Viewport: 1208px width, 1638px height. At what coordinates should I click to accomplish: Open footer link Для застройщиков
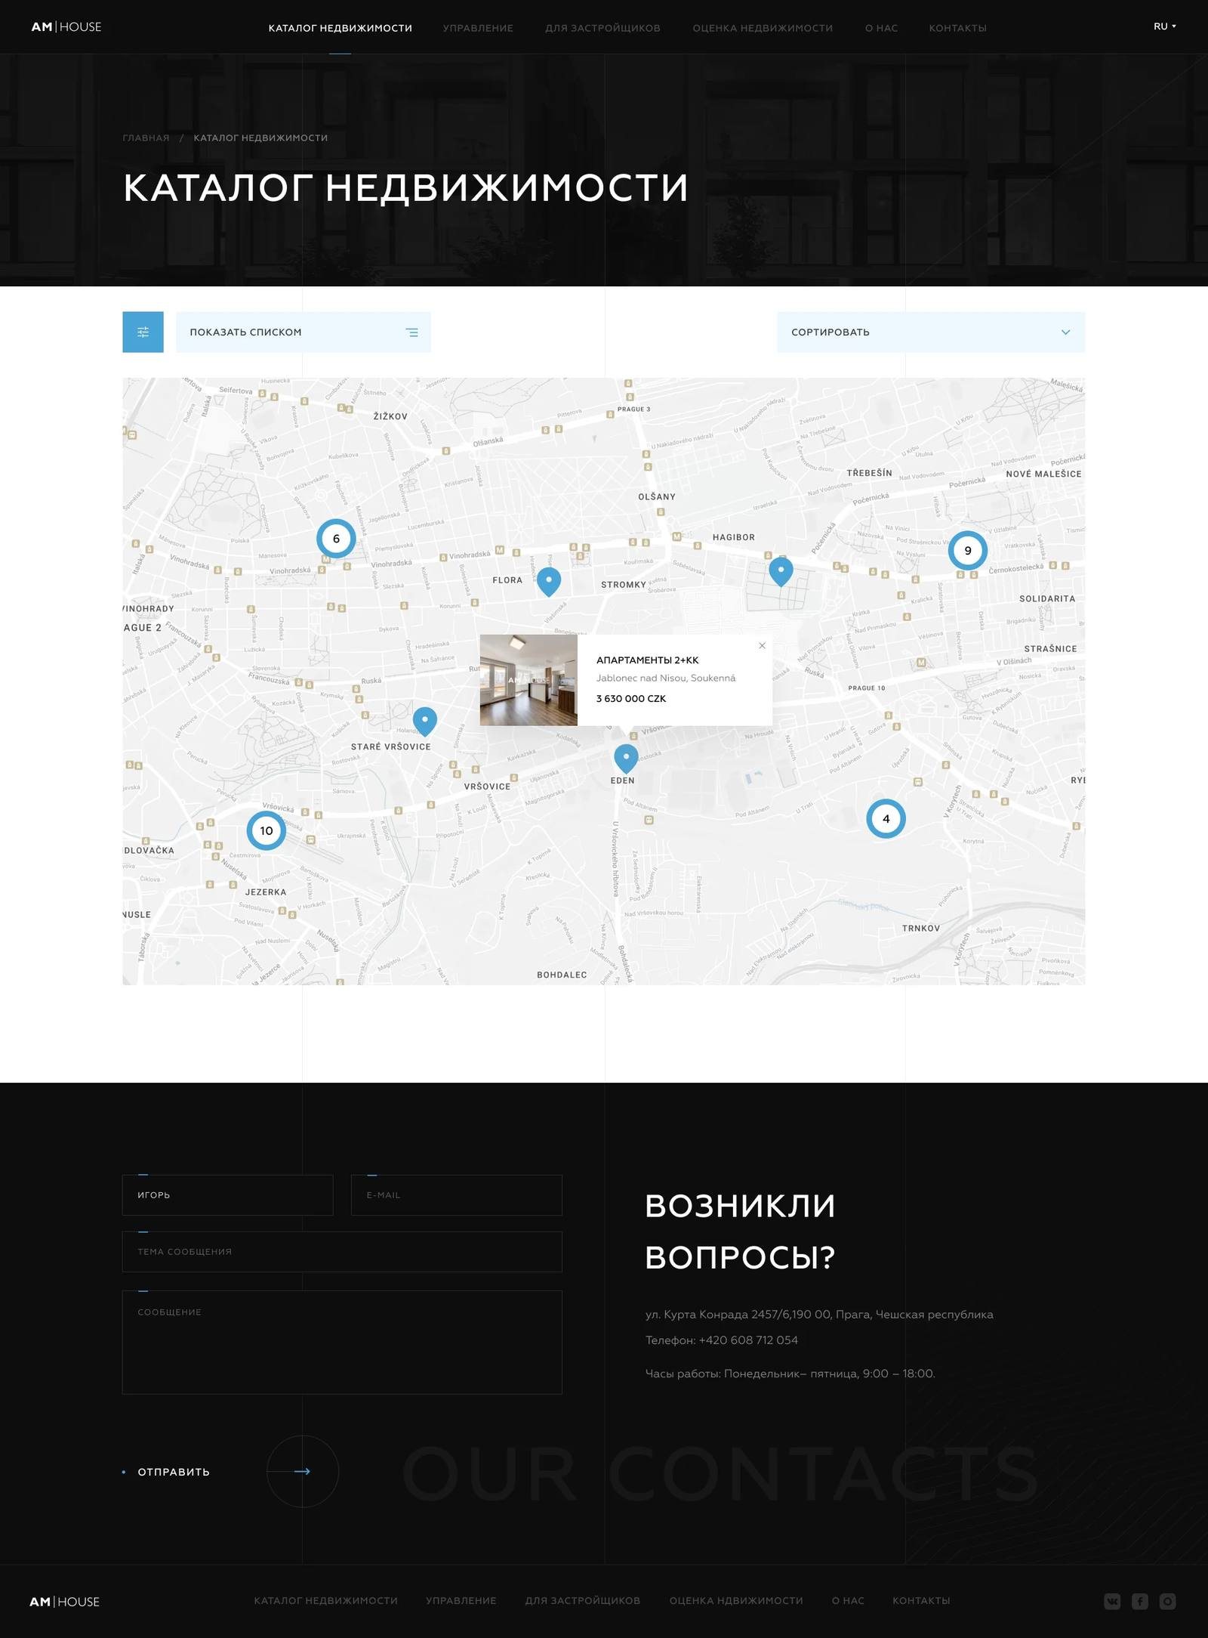click(x=583, y=1600)
